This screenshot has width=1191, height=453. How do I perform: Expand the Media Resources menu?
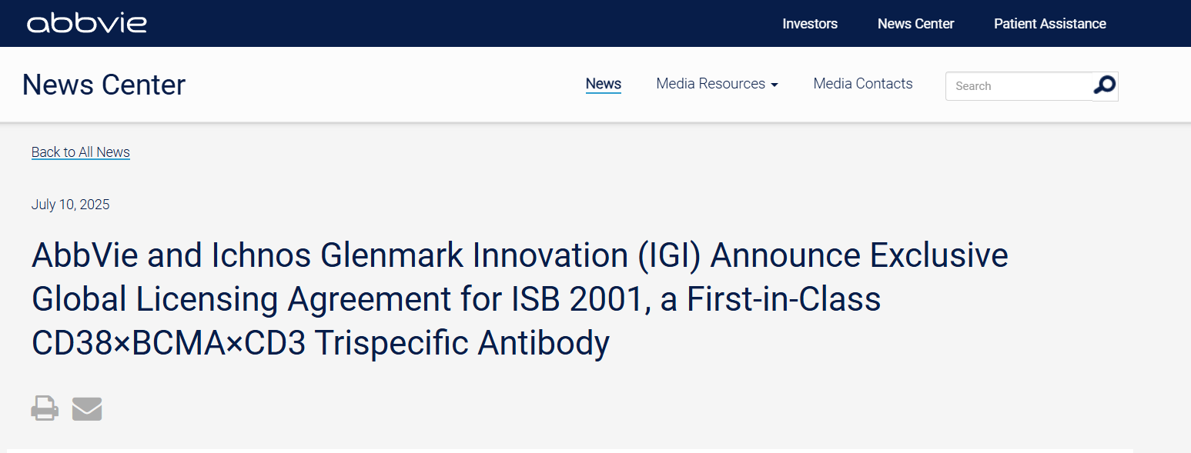click(717, 84)
